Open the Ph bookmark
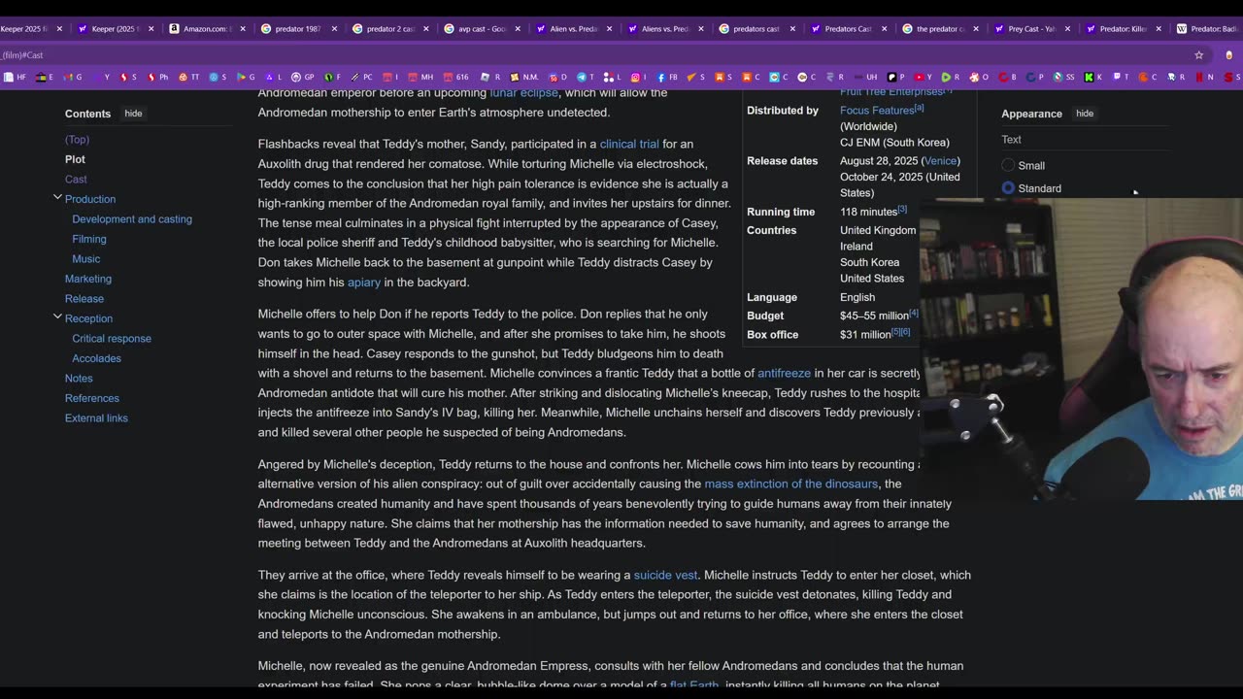The width and height of the screenshot is (1243, 699). pos(158,77)
